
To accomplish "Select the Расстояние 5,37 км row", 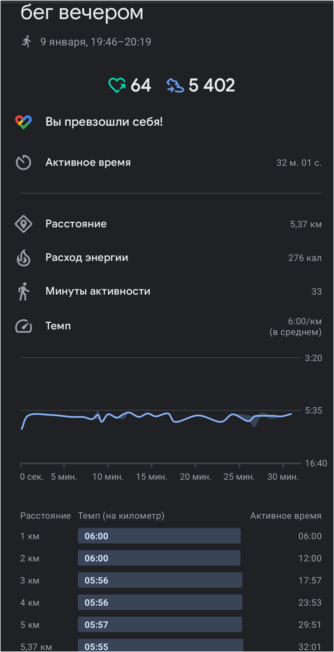I will click(x=168, y=224).
